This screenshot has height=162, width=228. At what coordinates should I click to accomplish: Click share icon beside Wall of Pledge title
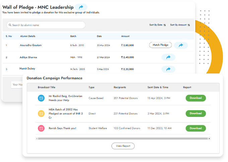[81, 7]
